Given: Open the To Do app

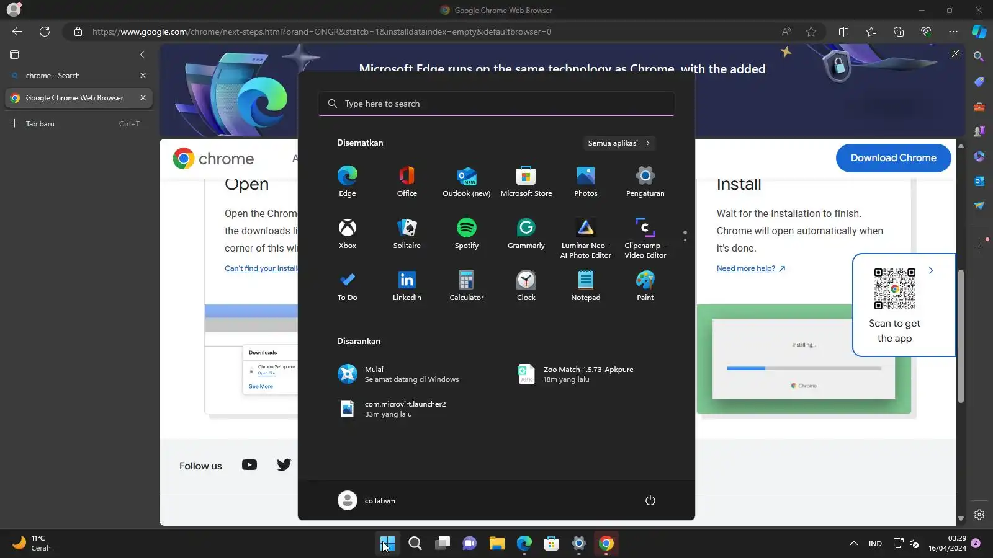Looking at the screenshot, I should click(348, 285).
